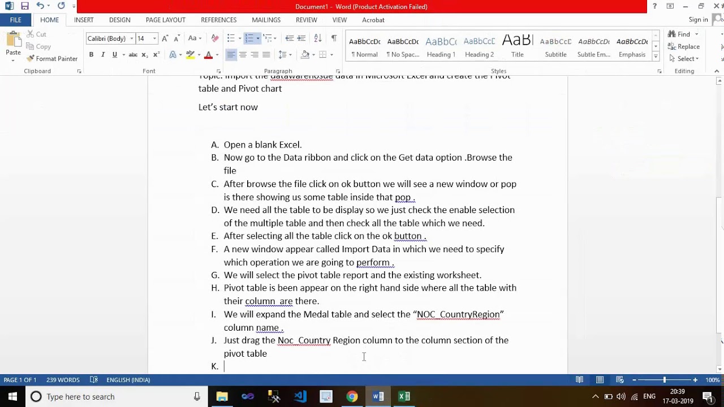This screenshot has height=407, width=724.
Task: Apply subscript formatting
Action: click(x=145, y=55)
